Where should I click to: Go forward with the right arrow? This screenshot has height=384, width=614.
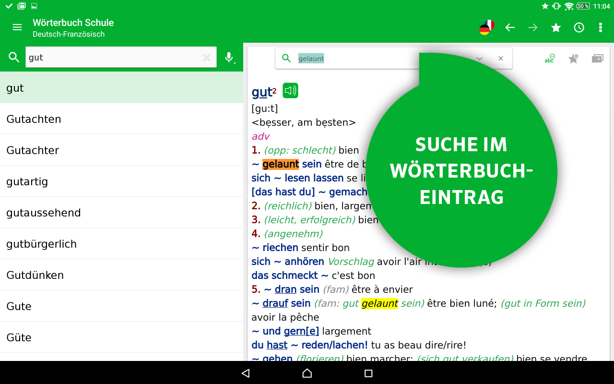point(533,27)
